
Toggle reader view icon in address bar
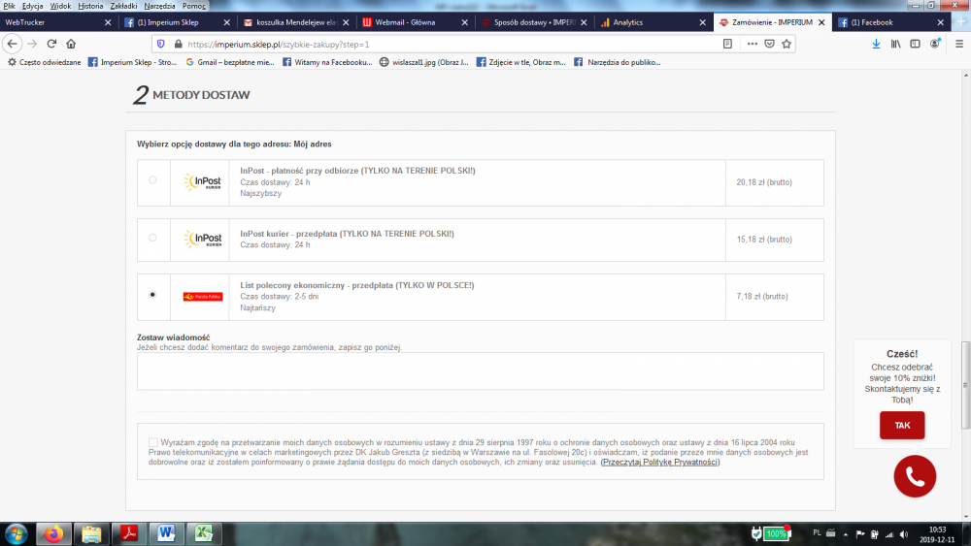(727, 44)
